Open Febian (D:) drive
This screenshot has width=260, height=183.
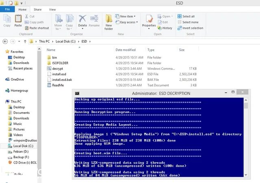tap(18, 151)
